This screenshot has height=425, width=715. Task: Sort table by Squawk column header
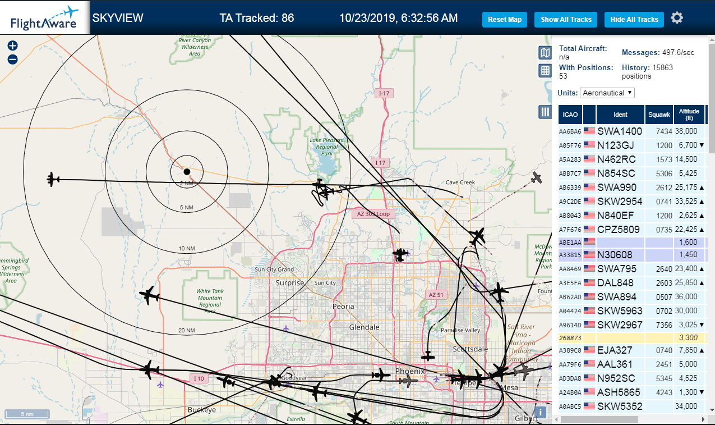tap(659, 115)
